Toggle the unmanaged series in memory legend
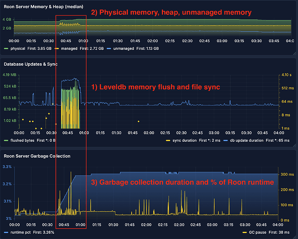The height and width of the screenshot is (239, 298). pos(124,48)
